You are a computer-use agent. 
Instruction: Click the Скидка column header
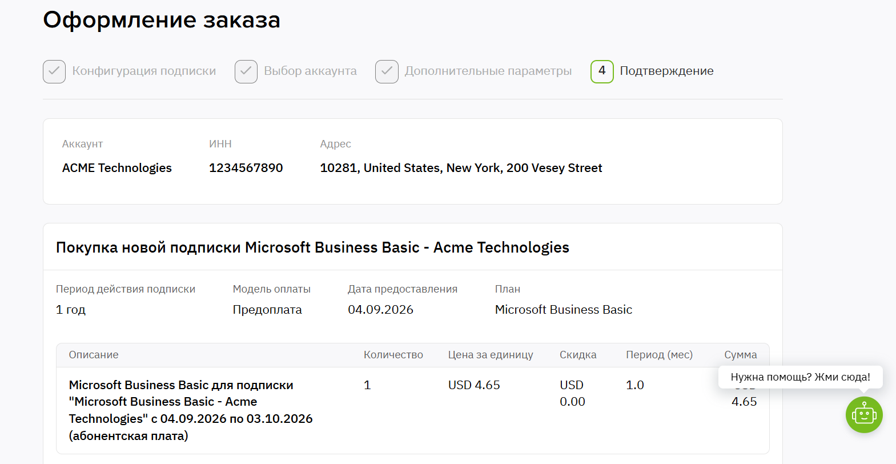[578, 355]
